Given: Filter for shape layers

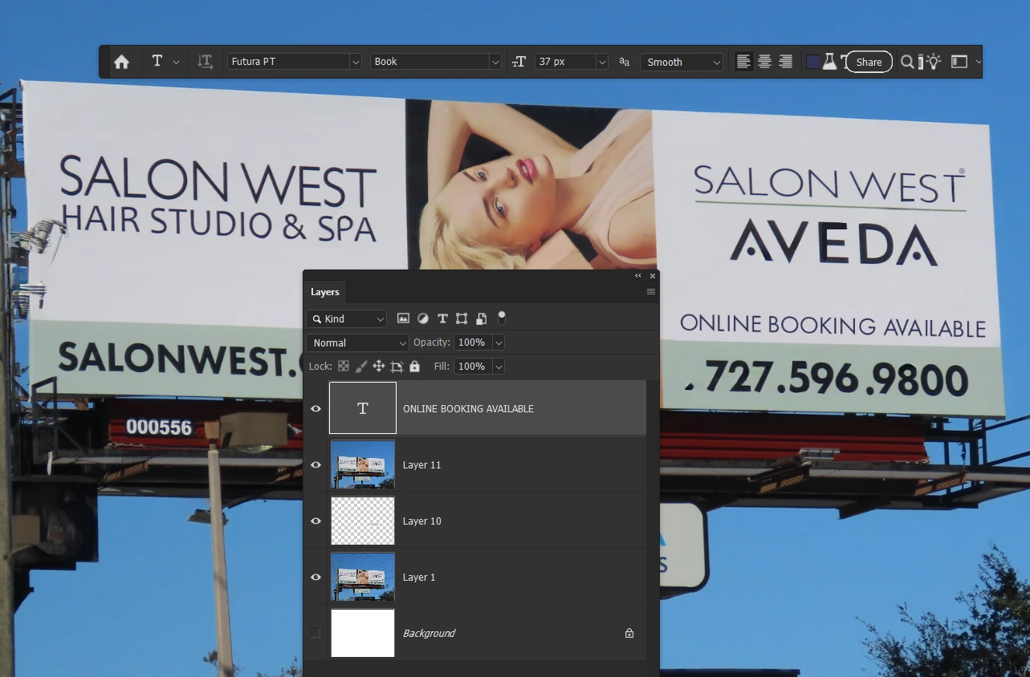Looking at the screenshot, I should point(462,318).
